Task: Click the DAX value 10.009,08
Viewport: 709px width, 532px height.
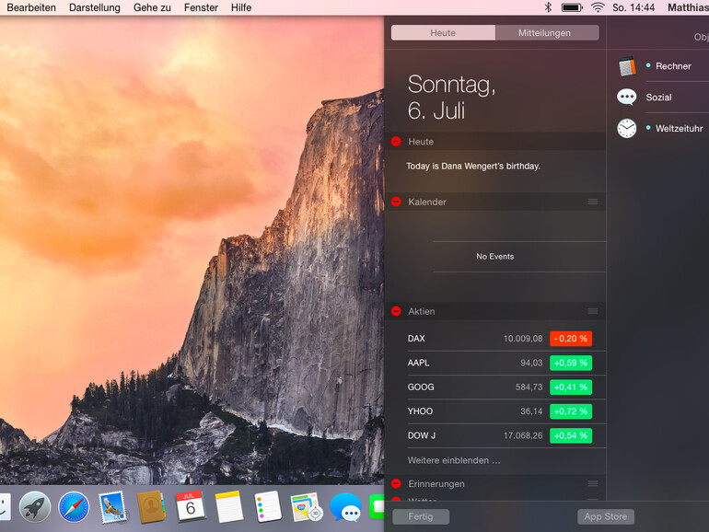Action: click(x=523, y=339)
